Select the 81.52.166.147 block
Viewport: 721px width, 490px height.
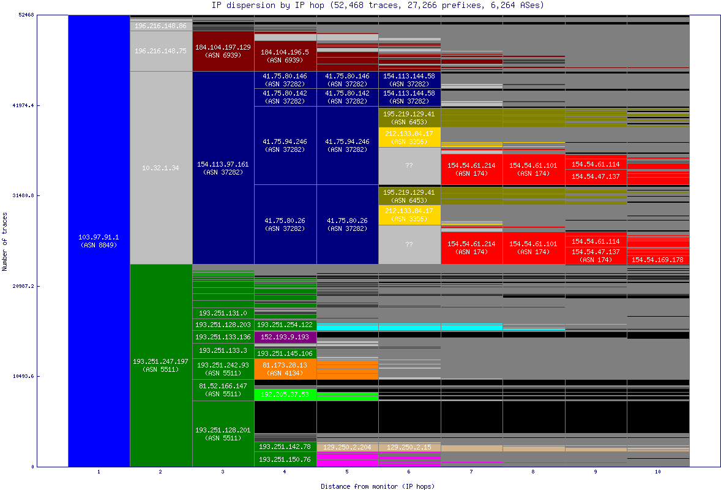click(x=223, y=390)
